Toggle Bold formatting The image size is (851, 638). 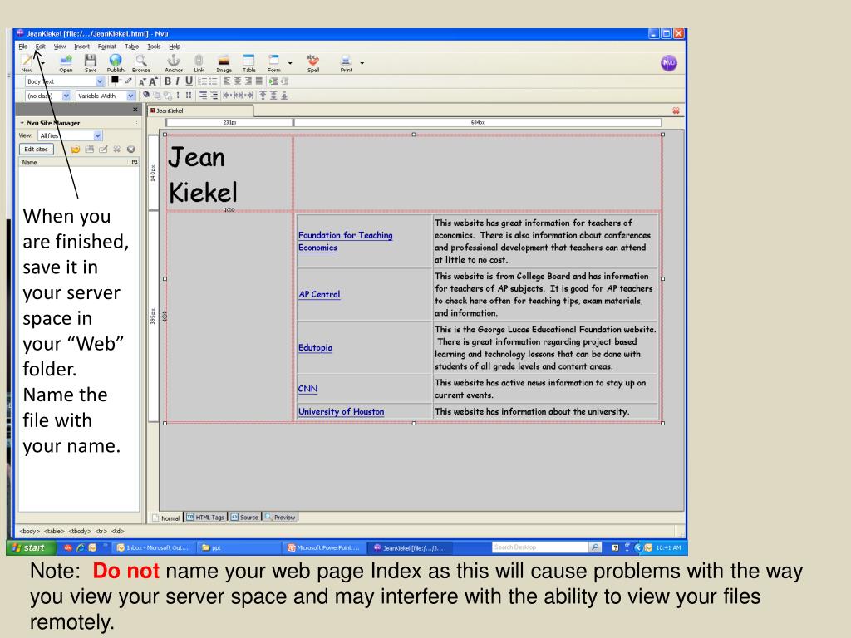tap(168, 81)
